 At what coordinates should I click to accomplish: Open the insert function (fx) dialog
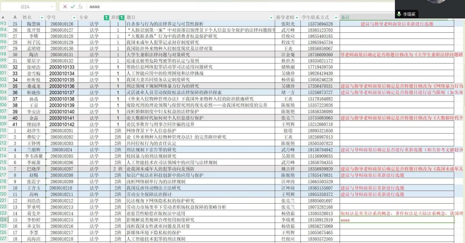point(80,7)
